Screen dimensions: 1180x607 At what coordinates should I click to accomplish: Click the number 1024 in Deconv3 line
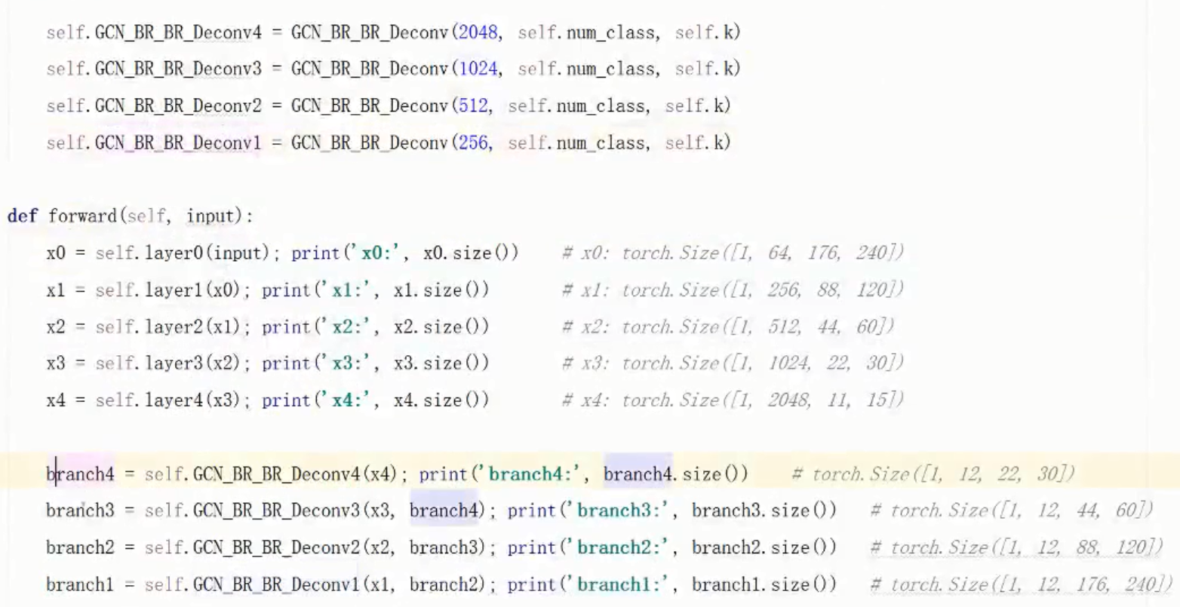(x=481, y=69)
